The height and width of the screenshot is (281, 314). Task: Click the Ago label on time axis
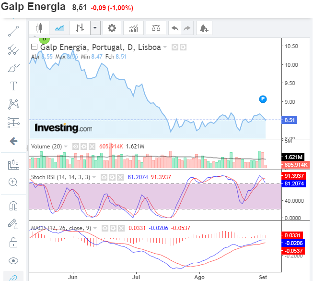199,277
